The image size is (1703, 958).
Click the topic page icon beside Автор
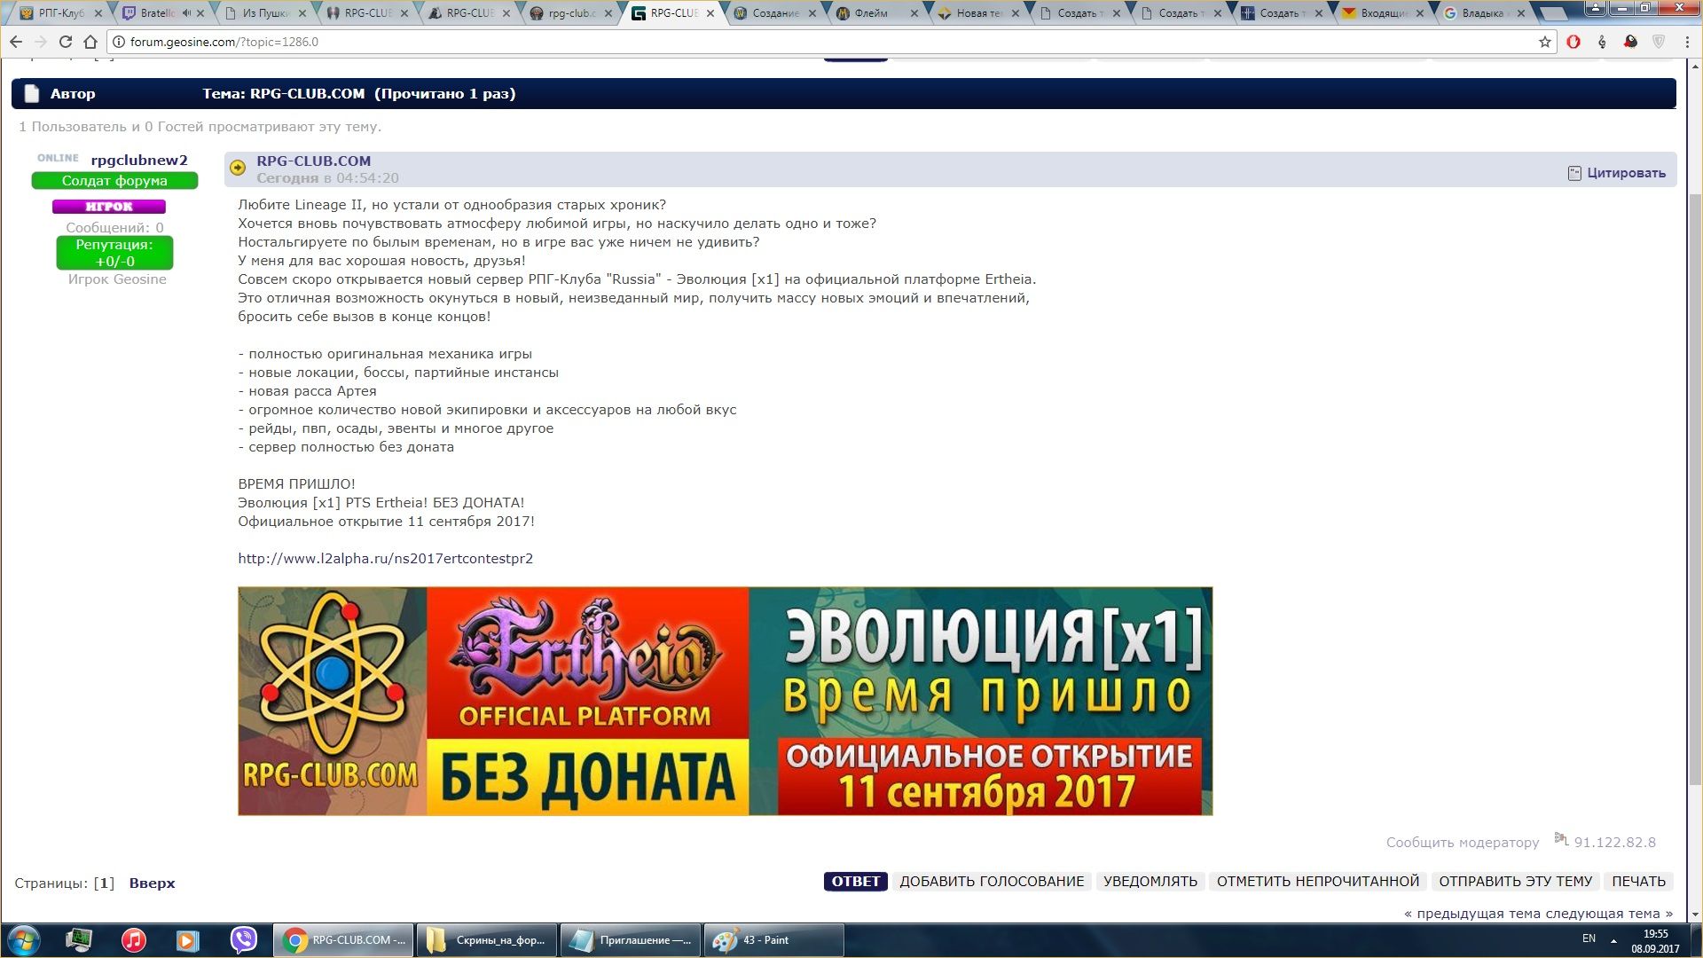32,94
